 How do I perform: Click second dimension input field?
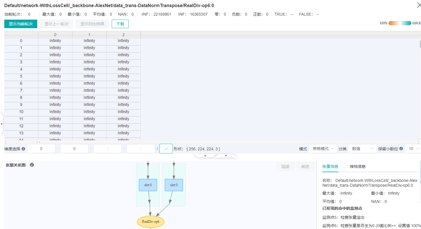[74, 149]
